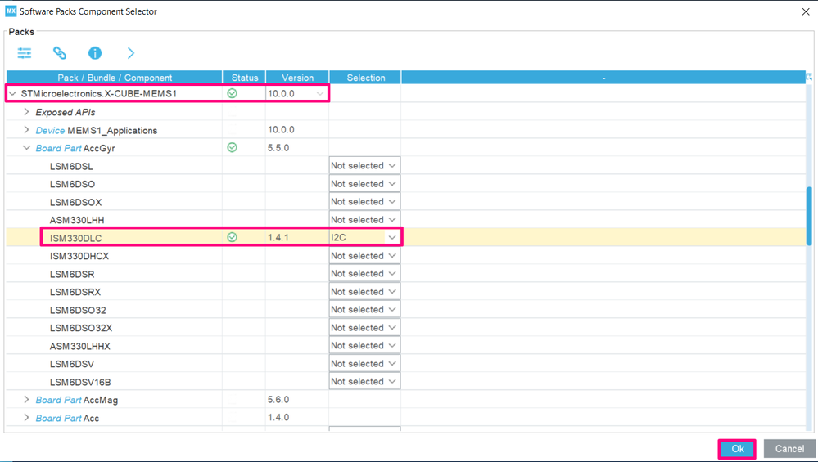
Task: Expand the Exposed APIs node
Action: (26, 112)
